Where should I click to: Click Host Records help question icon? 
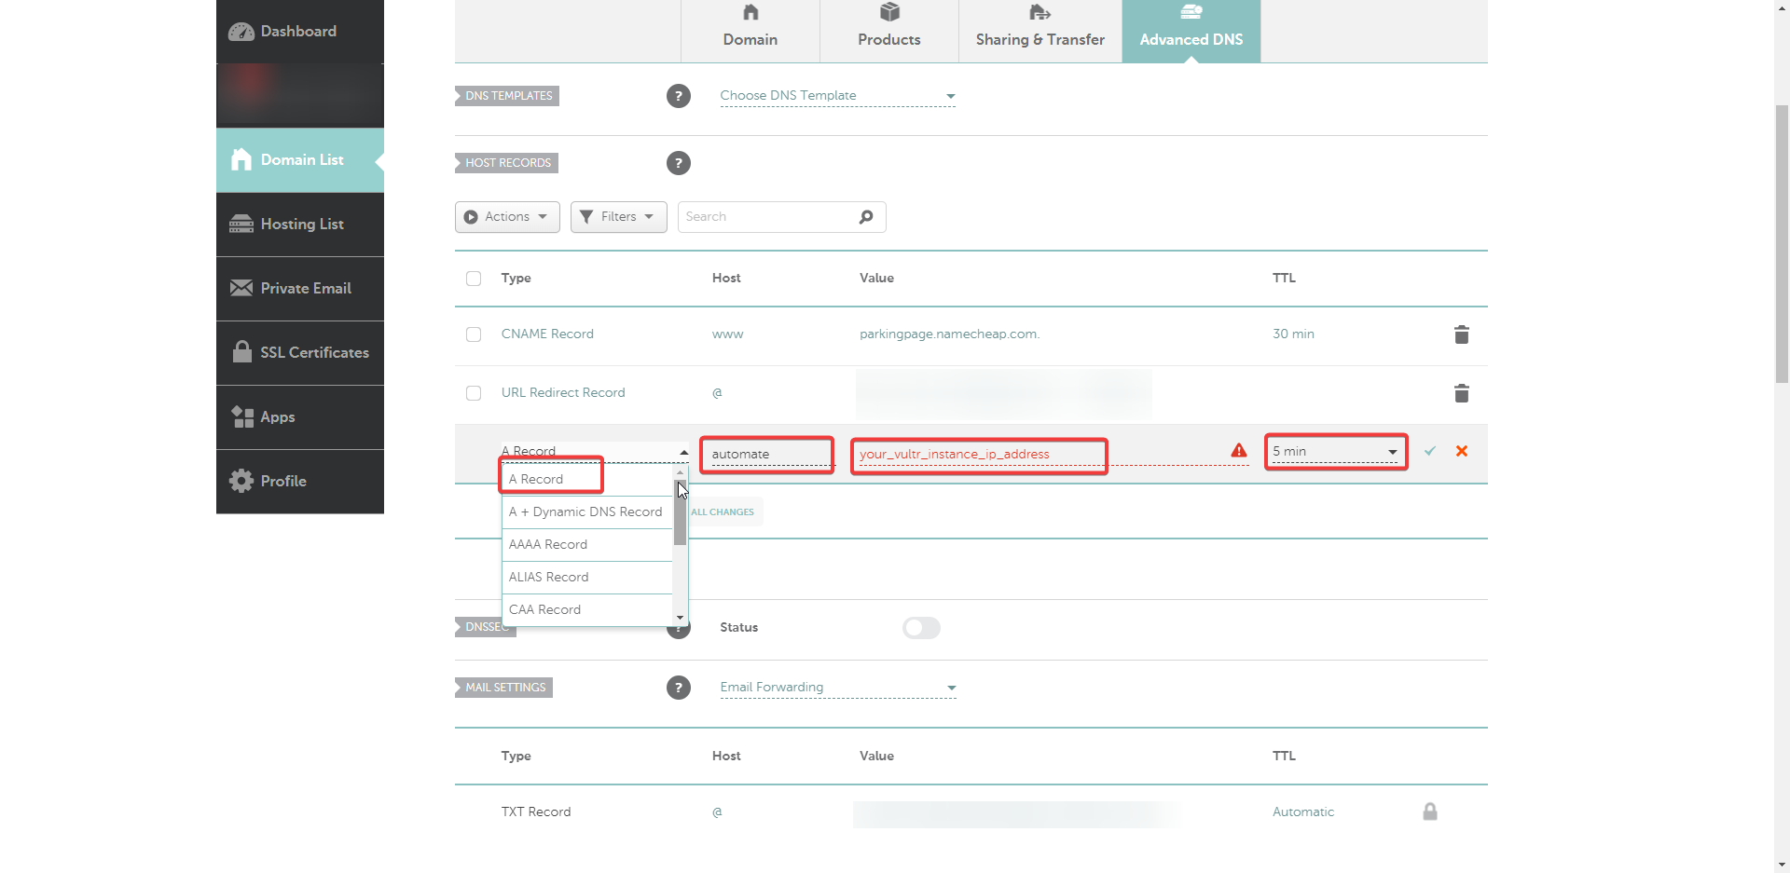[x=679, y=163]
